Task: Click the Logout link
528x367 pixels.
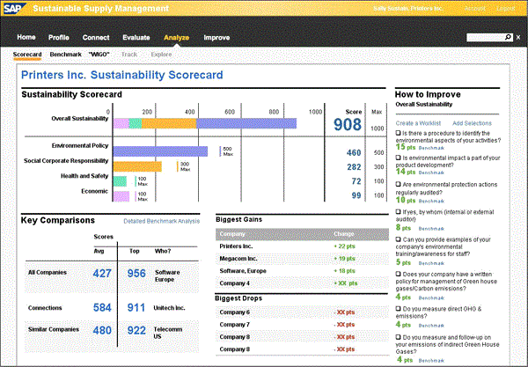Action: [505, 9]
